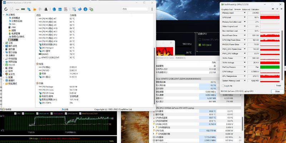
Task: Click the GPU-Z screenshot camera icon
Action: [273, 9]
